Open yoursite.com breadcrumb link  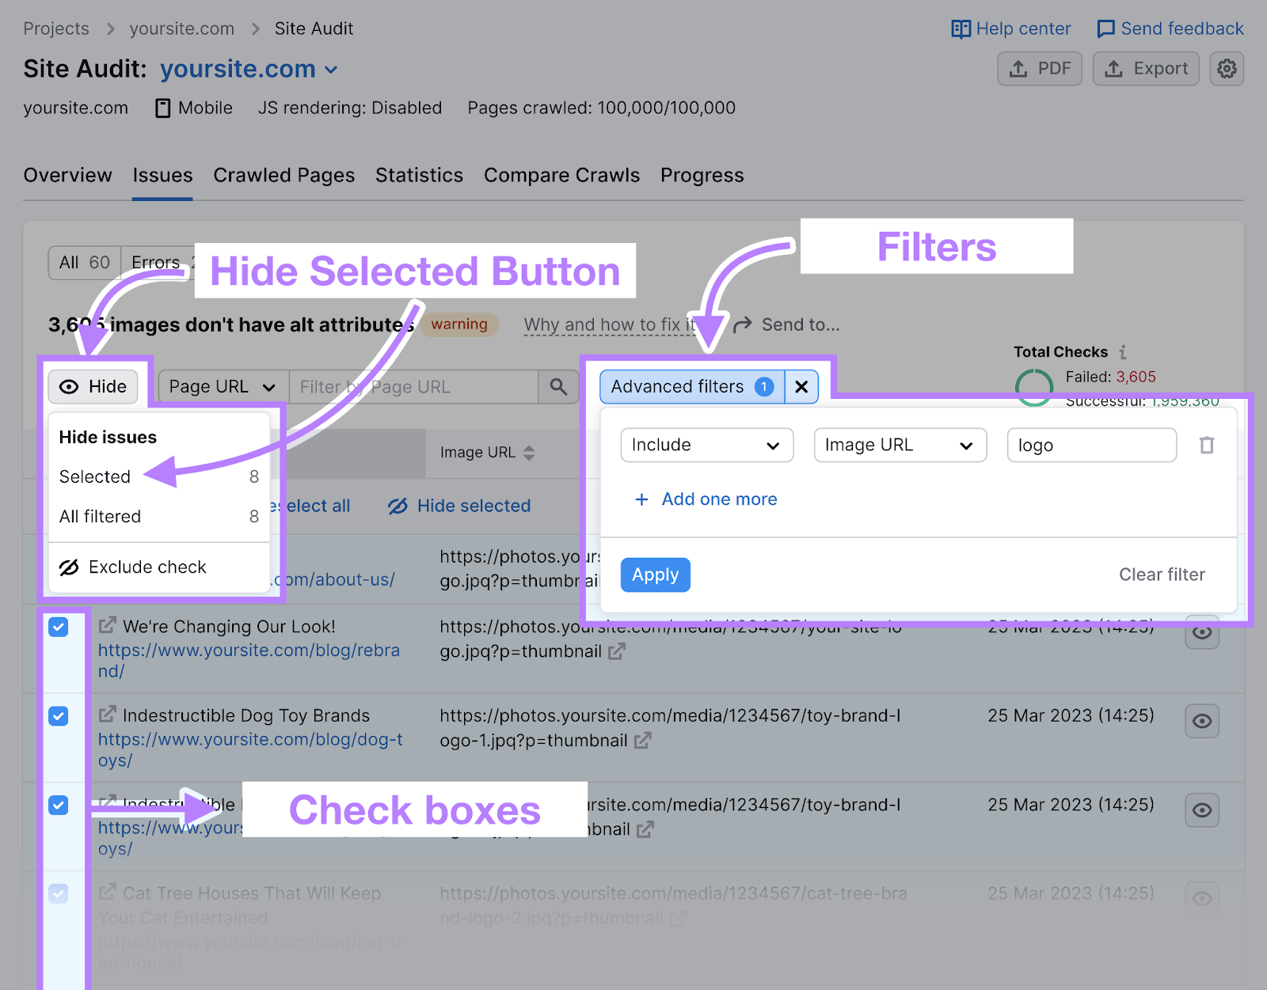coord(182,28)
